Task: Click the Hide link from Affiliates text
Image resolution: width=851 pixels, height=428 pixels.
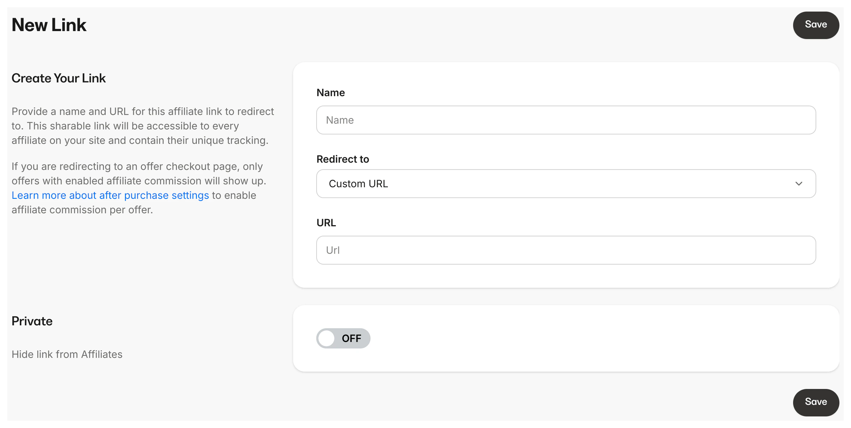Action: (67, 354)
